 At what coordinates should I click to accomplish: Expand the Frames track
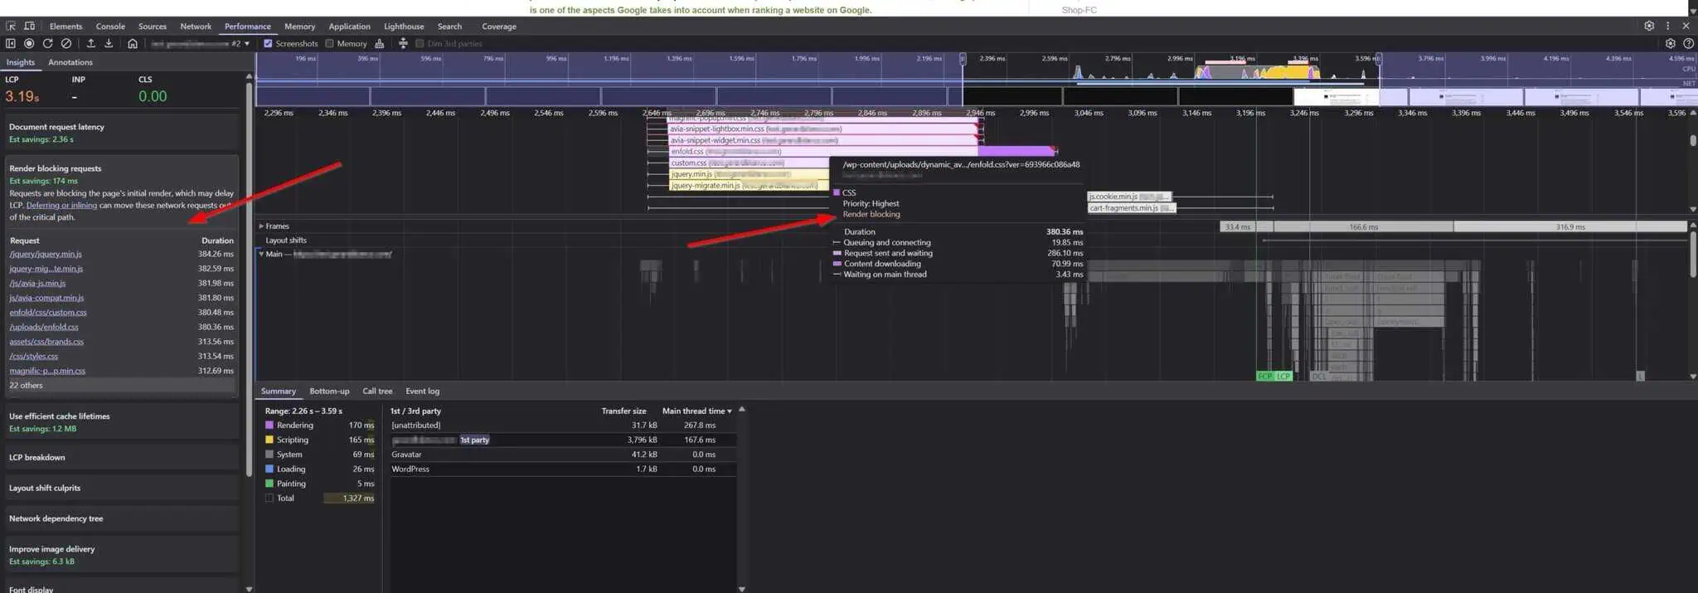261,226
